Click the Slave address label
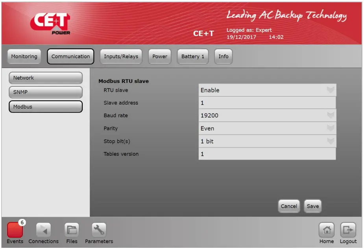The width and height of the screenshot is (364, 249). click(x=121, y=103)
